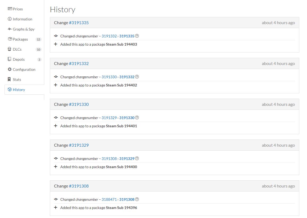The height and width of the screenshot is (218, 307).
Task: Open the History sidebar tab
Action: click(19, 90)
